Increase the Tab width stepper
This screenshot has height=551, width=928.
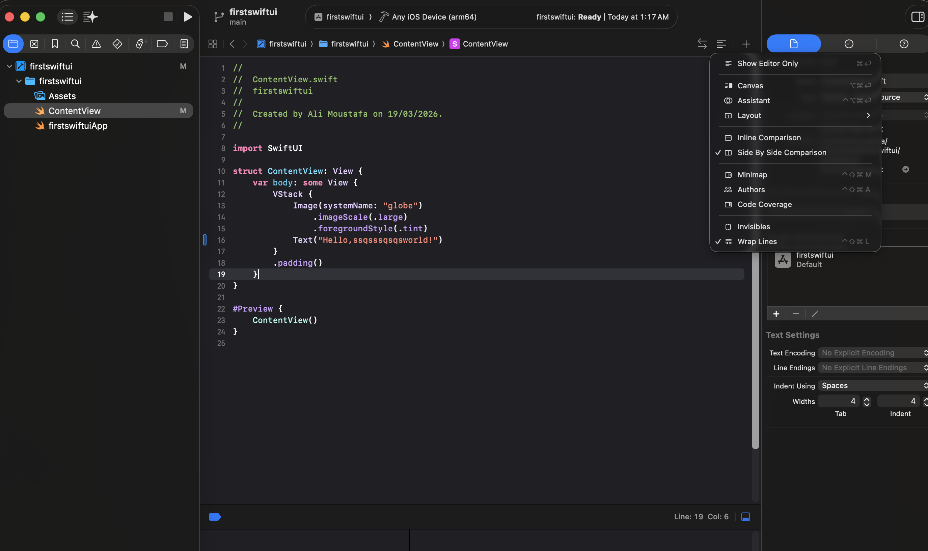tap(867, 399)
